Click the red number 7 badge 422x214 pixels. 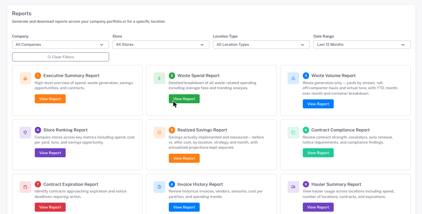click(x=38, y=184)
